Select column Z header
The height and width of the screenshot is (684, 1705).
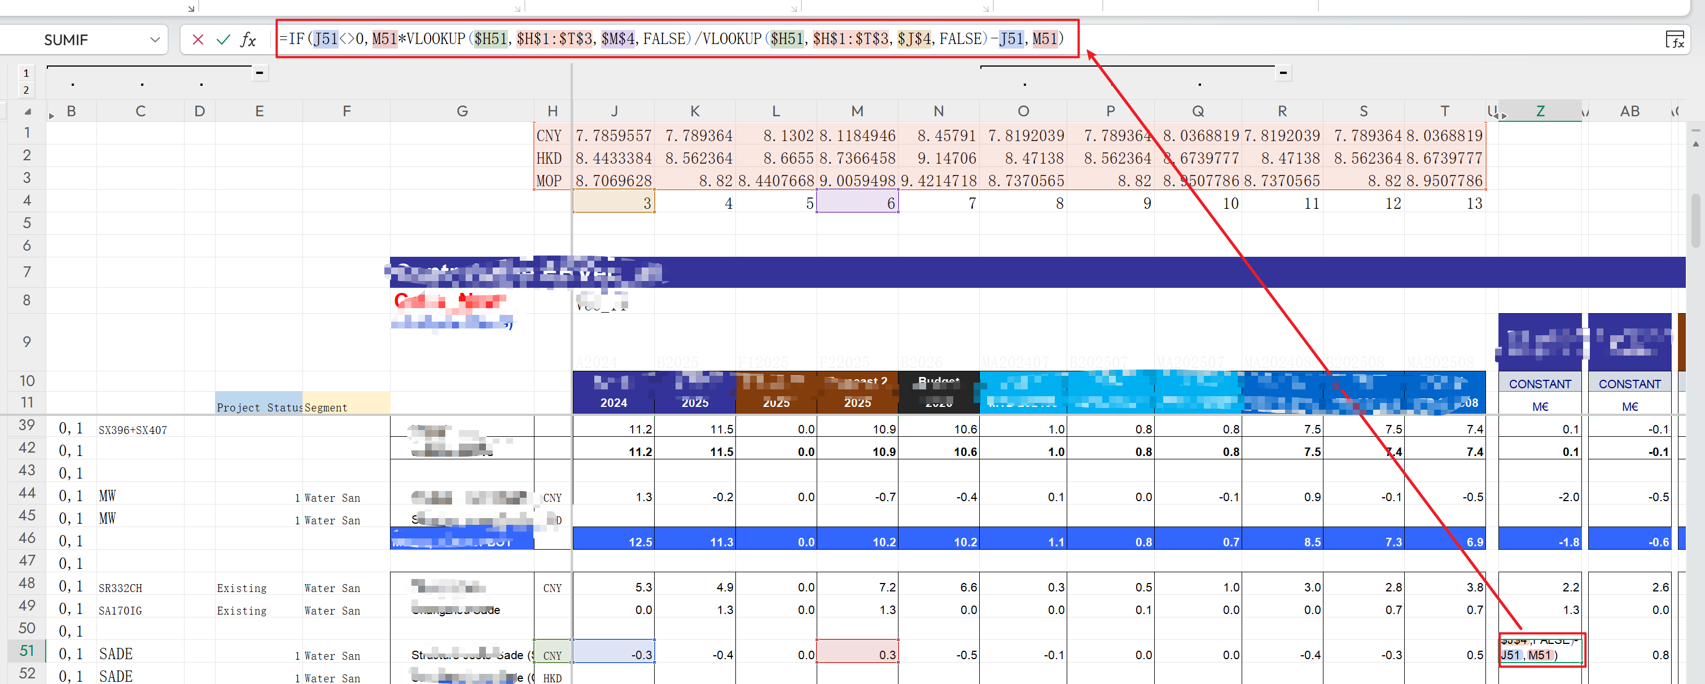[1540, 111]
